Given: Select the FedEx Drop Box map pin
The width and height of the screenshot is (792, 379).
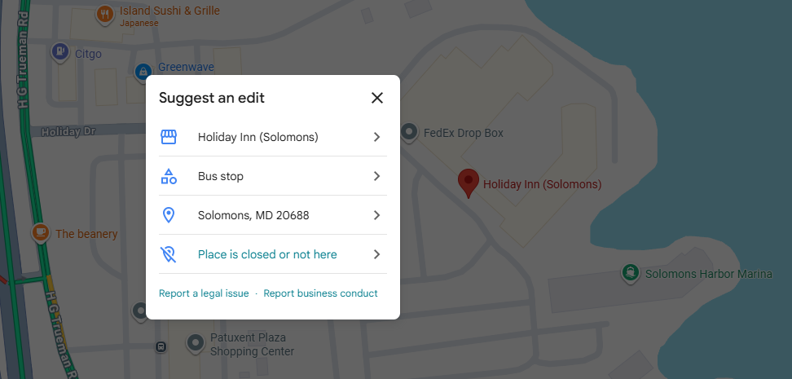Looking at the screenshot, I should tap(410, 132).
